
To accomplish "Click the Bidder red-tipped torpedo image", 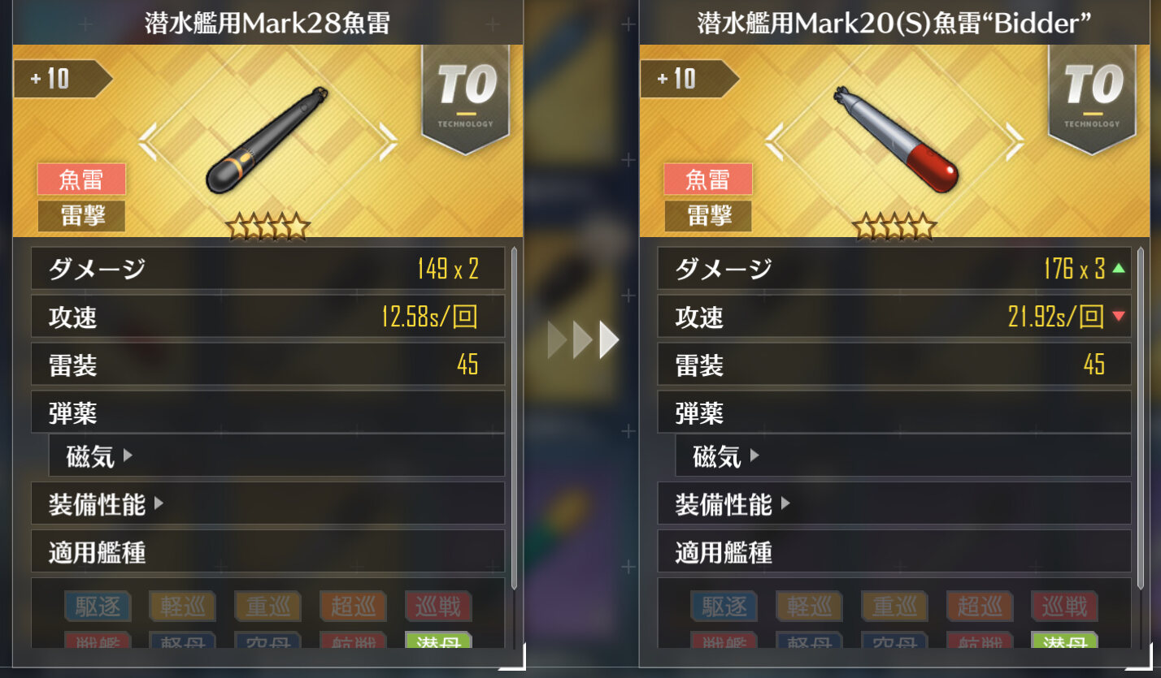I will click(x=895, y=139).
